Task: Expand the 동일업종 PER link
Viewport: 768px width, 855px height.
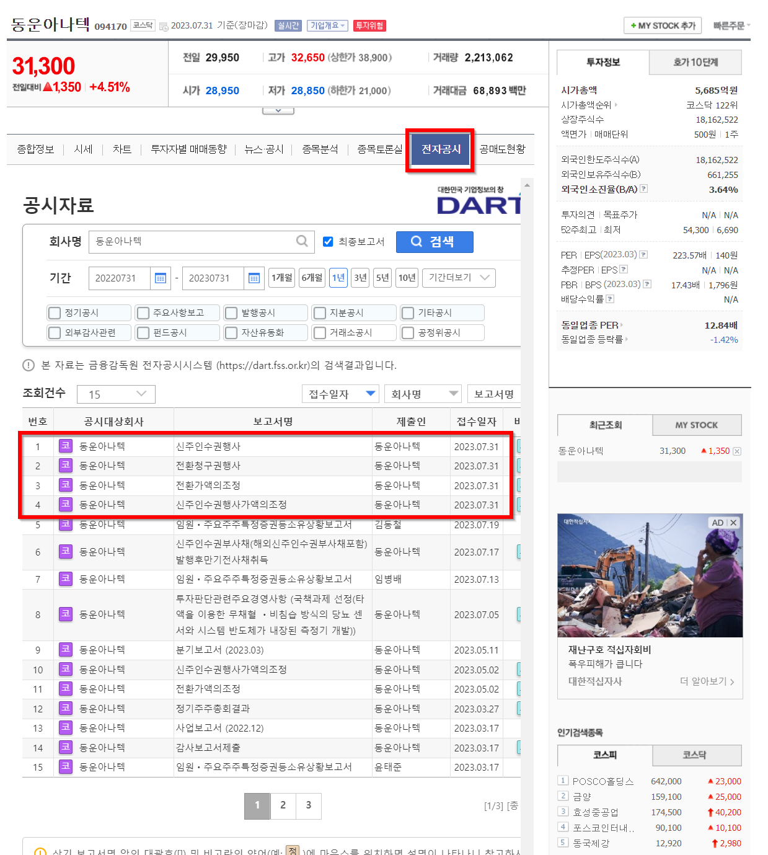Action: coord(592,325)
